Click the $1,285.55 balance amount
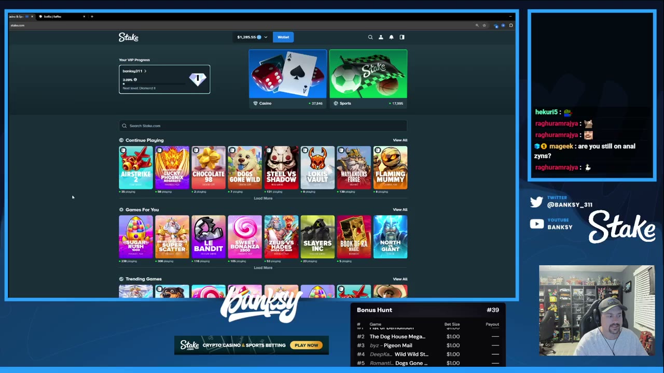Image resolution: width=664 pixels, height=373 pixels. point(246,37)
